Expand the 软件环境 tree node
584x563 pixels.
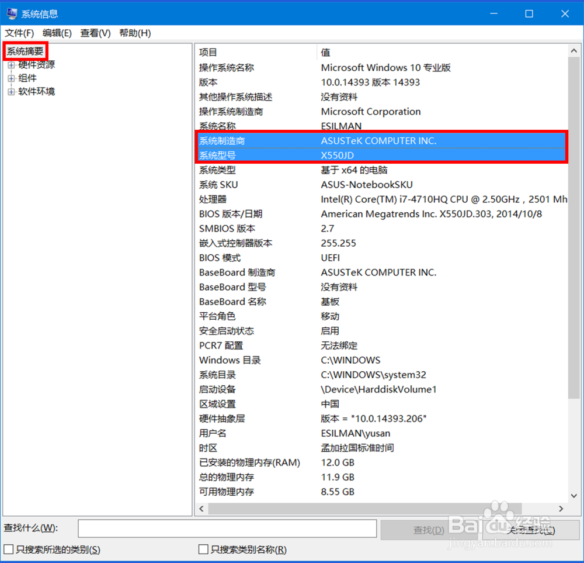click(x=11, y=92)
